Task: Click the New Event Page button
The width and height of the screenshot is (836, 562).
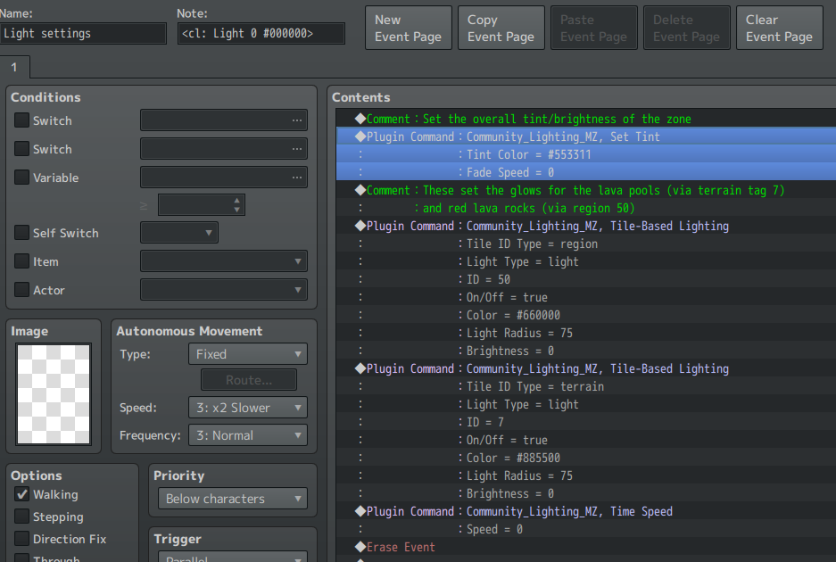Action: pos(409,28)
